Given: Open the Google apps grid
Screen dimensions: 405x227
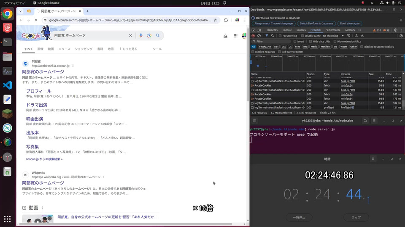Looking at the screenshot, I should tap(235, 36).
